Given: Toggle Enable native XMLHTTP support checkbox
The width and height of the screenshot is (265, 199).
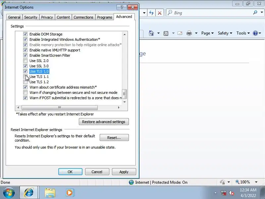Looking at the screenshot, I should pyautogui.click(x=25, y=50).
